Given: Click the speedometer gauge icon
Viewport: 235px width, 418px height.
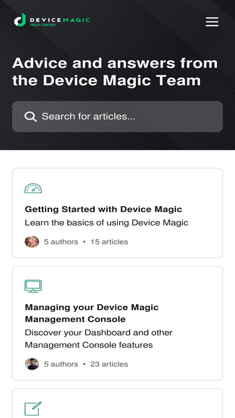Looking at the screenshot, I should pyautogui.click(x=33, y=188).
